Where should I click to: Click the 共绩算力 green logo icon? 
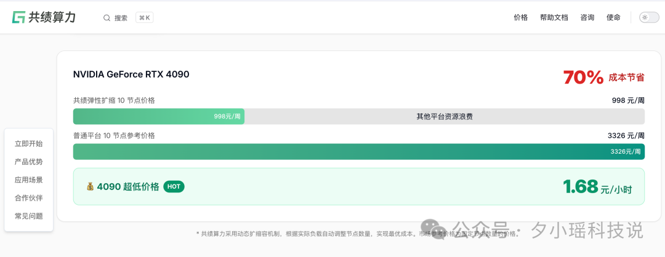[18, 17]
